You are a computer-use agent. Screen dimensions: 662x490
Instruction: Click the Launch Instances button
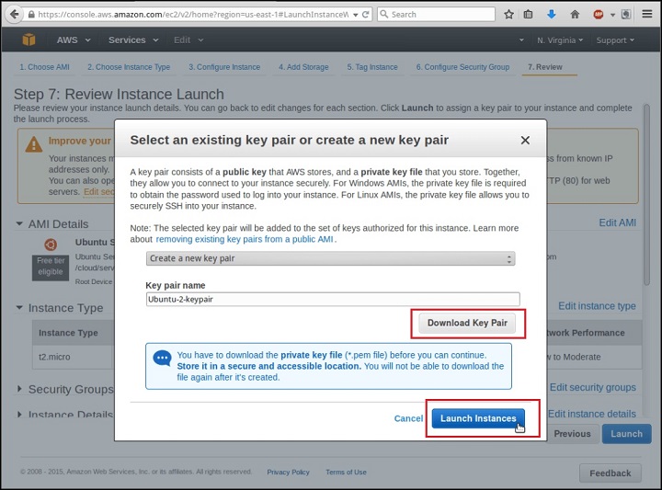tap(478, 418)
